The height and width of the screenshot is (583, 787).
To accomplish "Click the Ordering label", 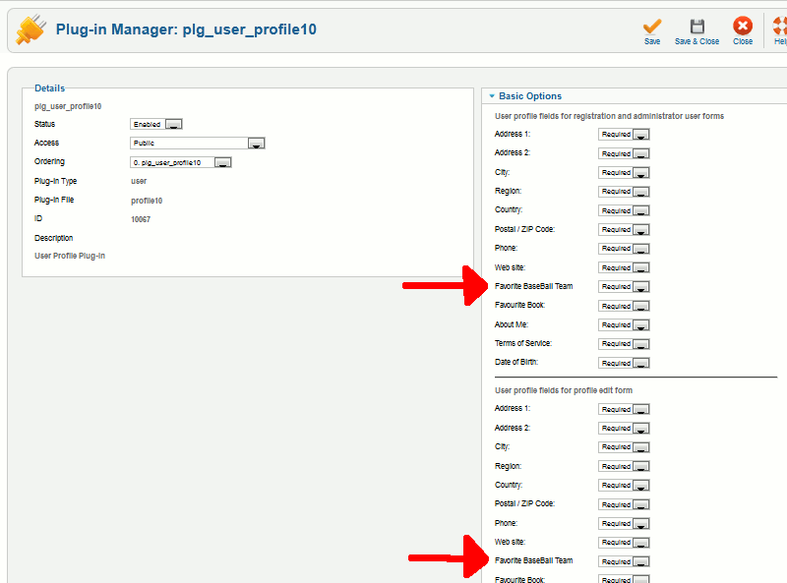I will pos(49,161).
